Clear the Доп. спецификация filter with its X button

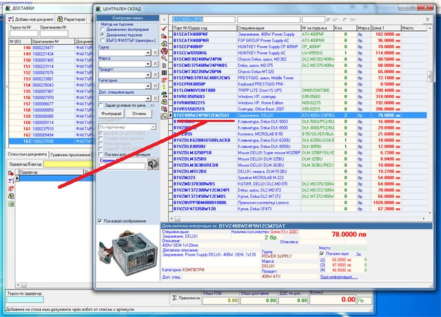(155, 98)
